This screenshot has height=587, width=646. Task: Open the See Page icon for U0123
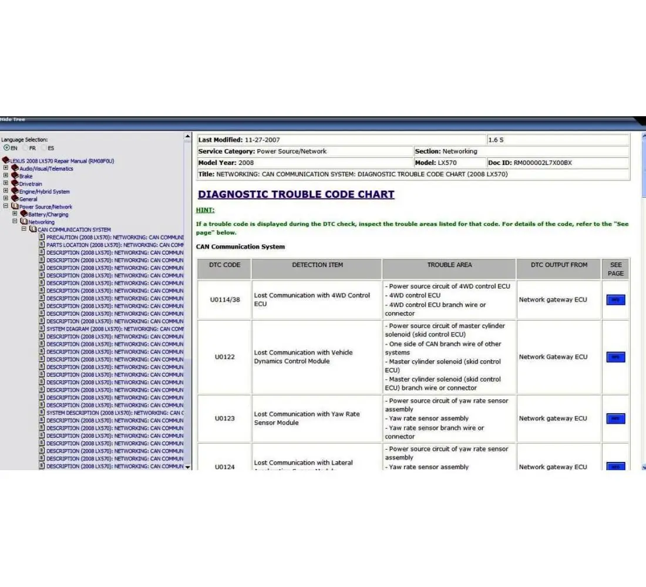coord(615,419)
